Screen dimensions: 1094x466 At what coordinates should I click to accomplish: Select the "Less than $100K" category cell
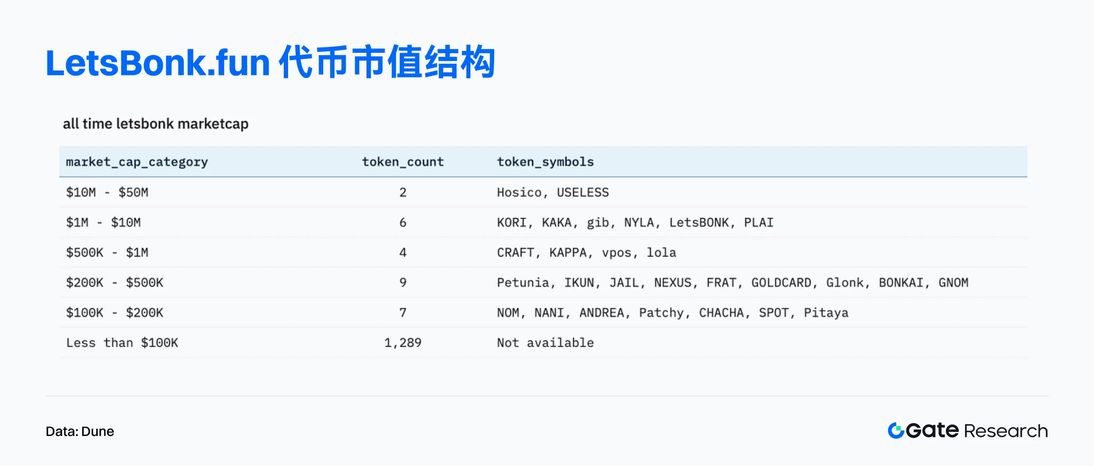coord(122,343)
